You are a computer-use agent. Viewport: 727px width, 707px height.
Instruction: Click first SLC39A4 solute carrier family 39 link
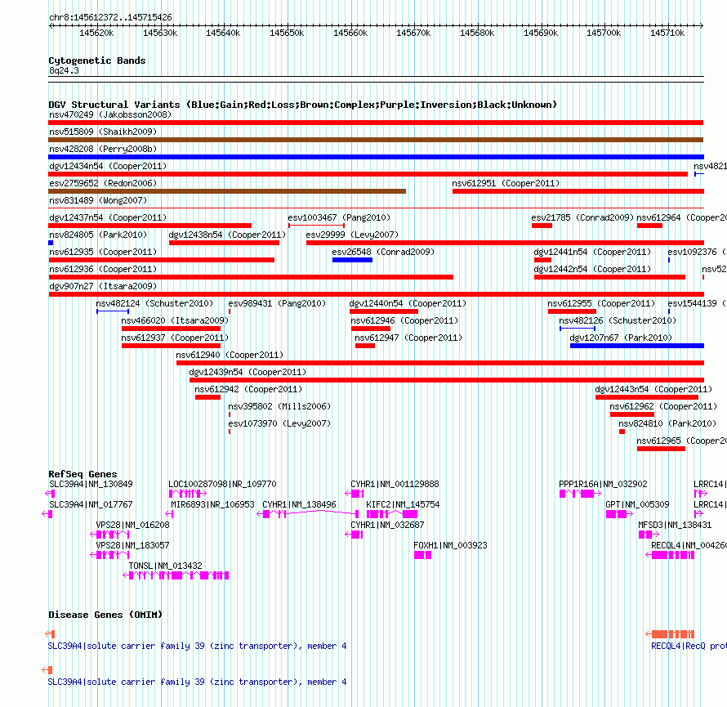[197, 646]
